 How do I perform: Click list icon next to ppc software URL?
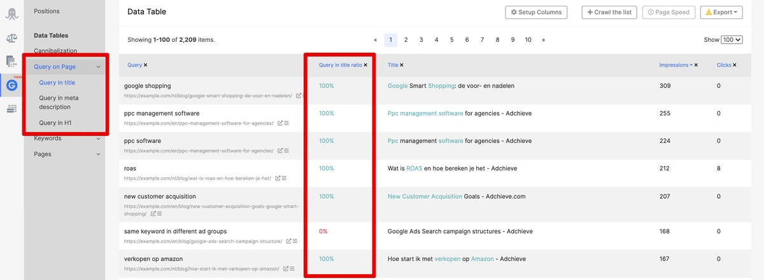tap(286, 150)
